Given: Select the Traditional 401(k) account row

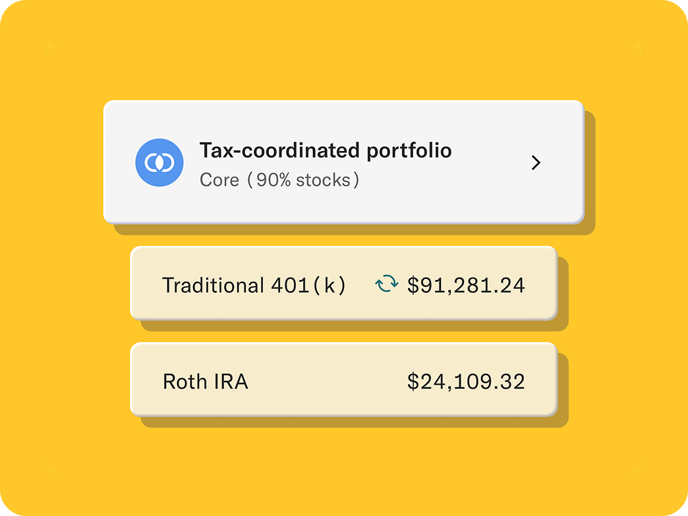Looking at the screenshot, I should 343,285.
